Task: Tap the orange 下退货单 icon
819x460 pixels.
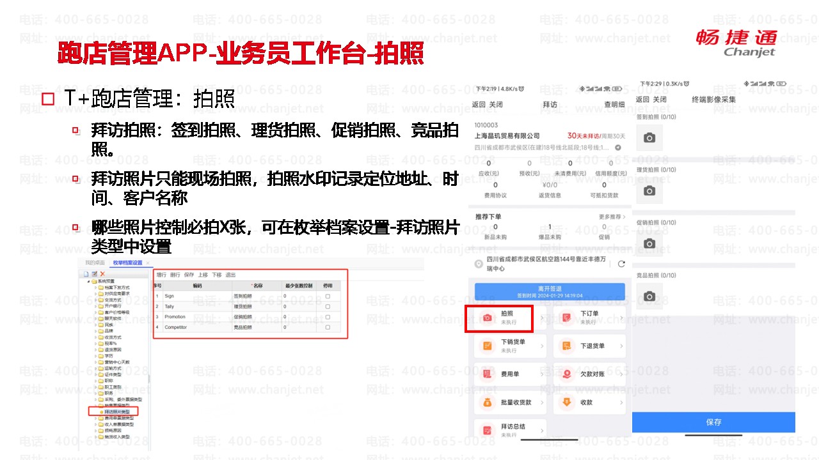Action: [x=566, y=346]
